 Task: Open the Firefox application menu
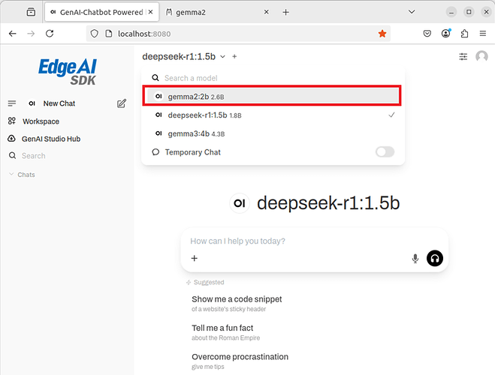[x=483, y=34]
